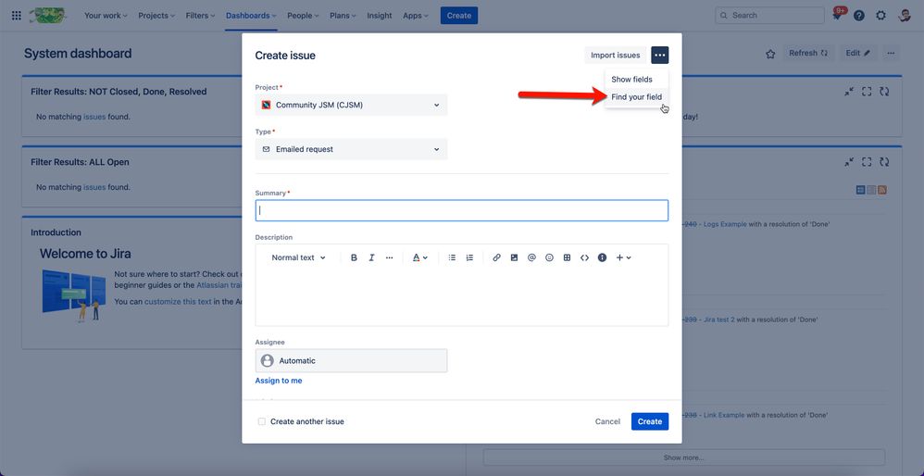Open the Your work menu
The height and width of the screenshot is (476, 924).
(106, 16)
